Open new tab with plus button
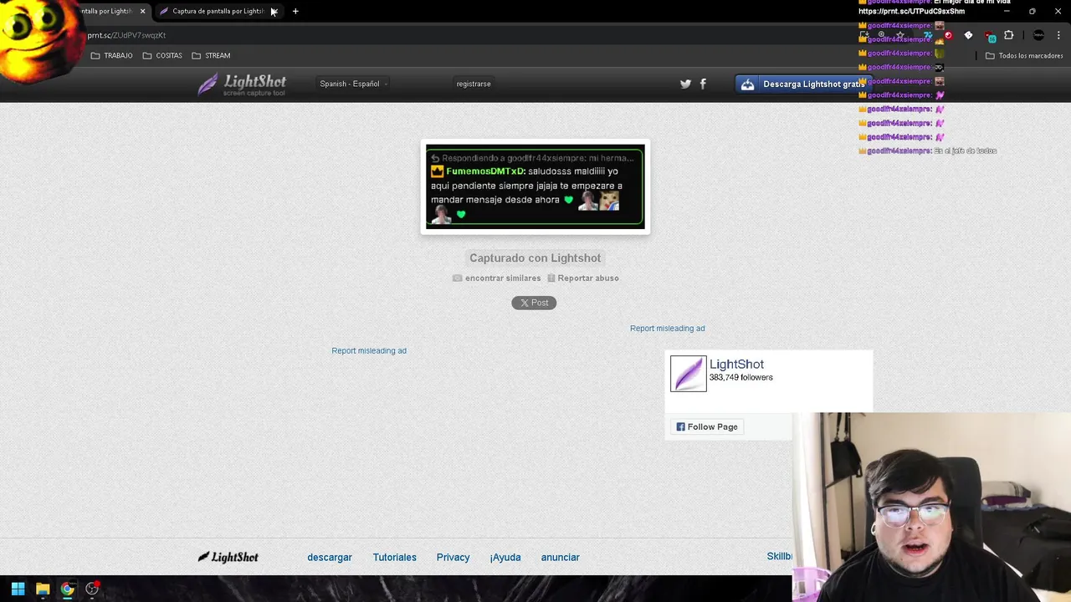 295,11
